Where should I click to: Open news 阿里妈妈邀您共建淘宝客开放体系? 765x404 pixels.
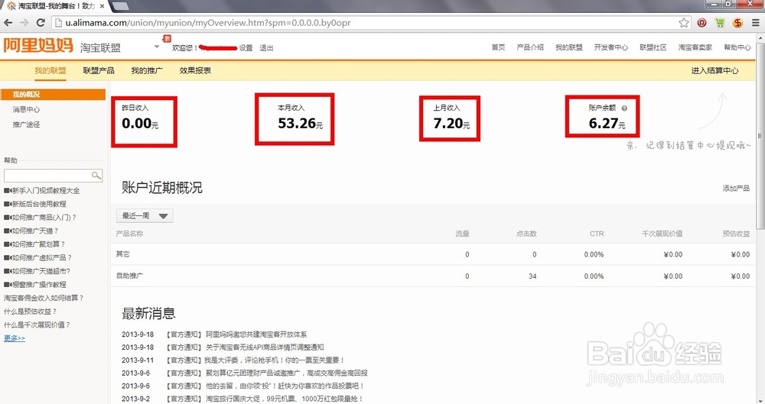[256, 335]
